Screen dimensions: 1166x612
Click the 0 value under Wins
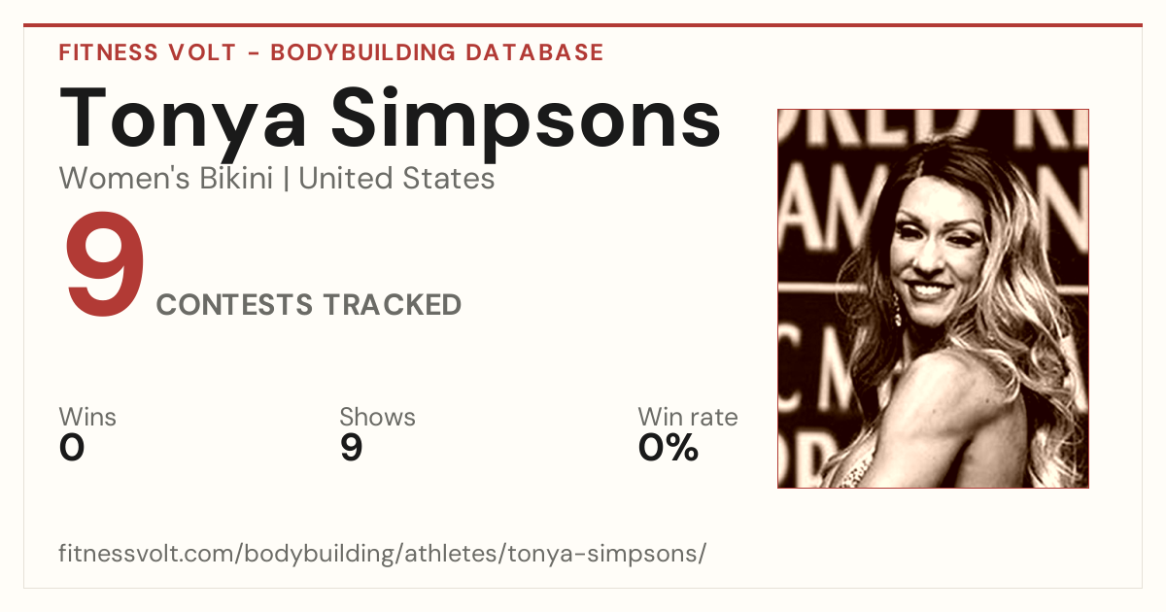tap(72, 448)
